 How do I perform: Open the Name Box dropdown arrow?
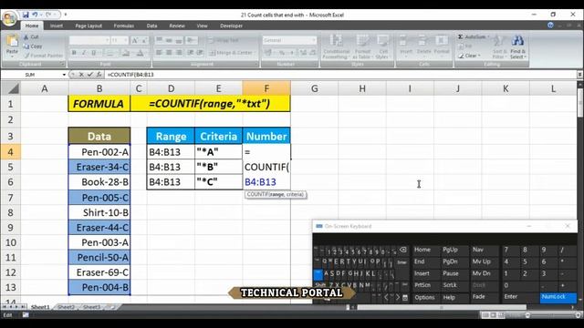64,75
